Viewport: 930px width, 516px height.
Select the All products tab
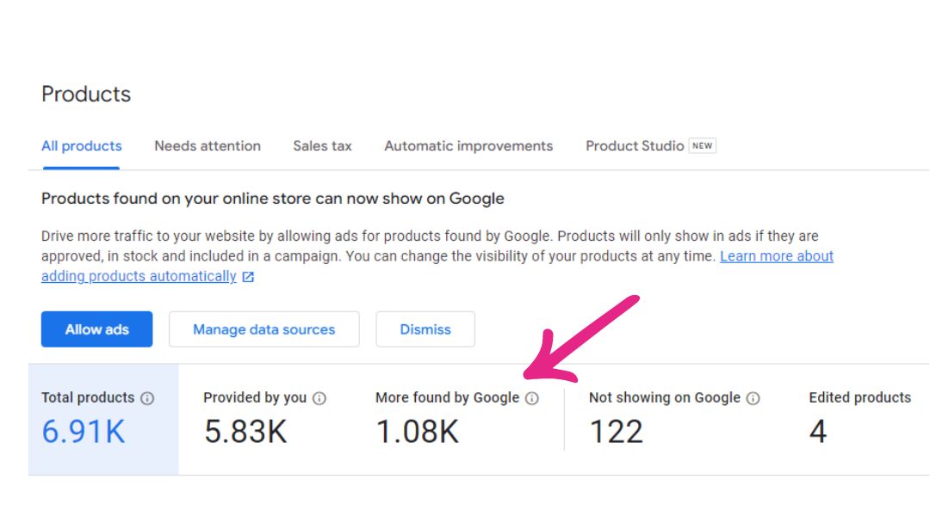[81, 146]
